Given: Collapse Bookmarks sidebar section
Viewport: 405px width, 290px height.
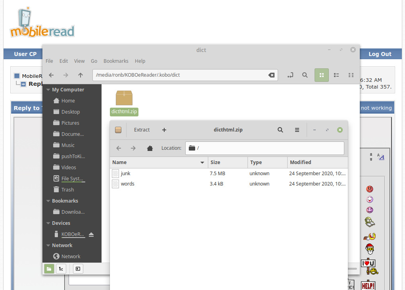Looking at the screenshot, I should [x=48, y=201].
